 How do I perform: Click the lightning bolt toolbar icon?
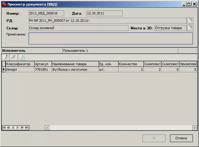tap(13, 57)
